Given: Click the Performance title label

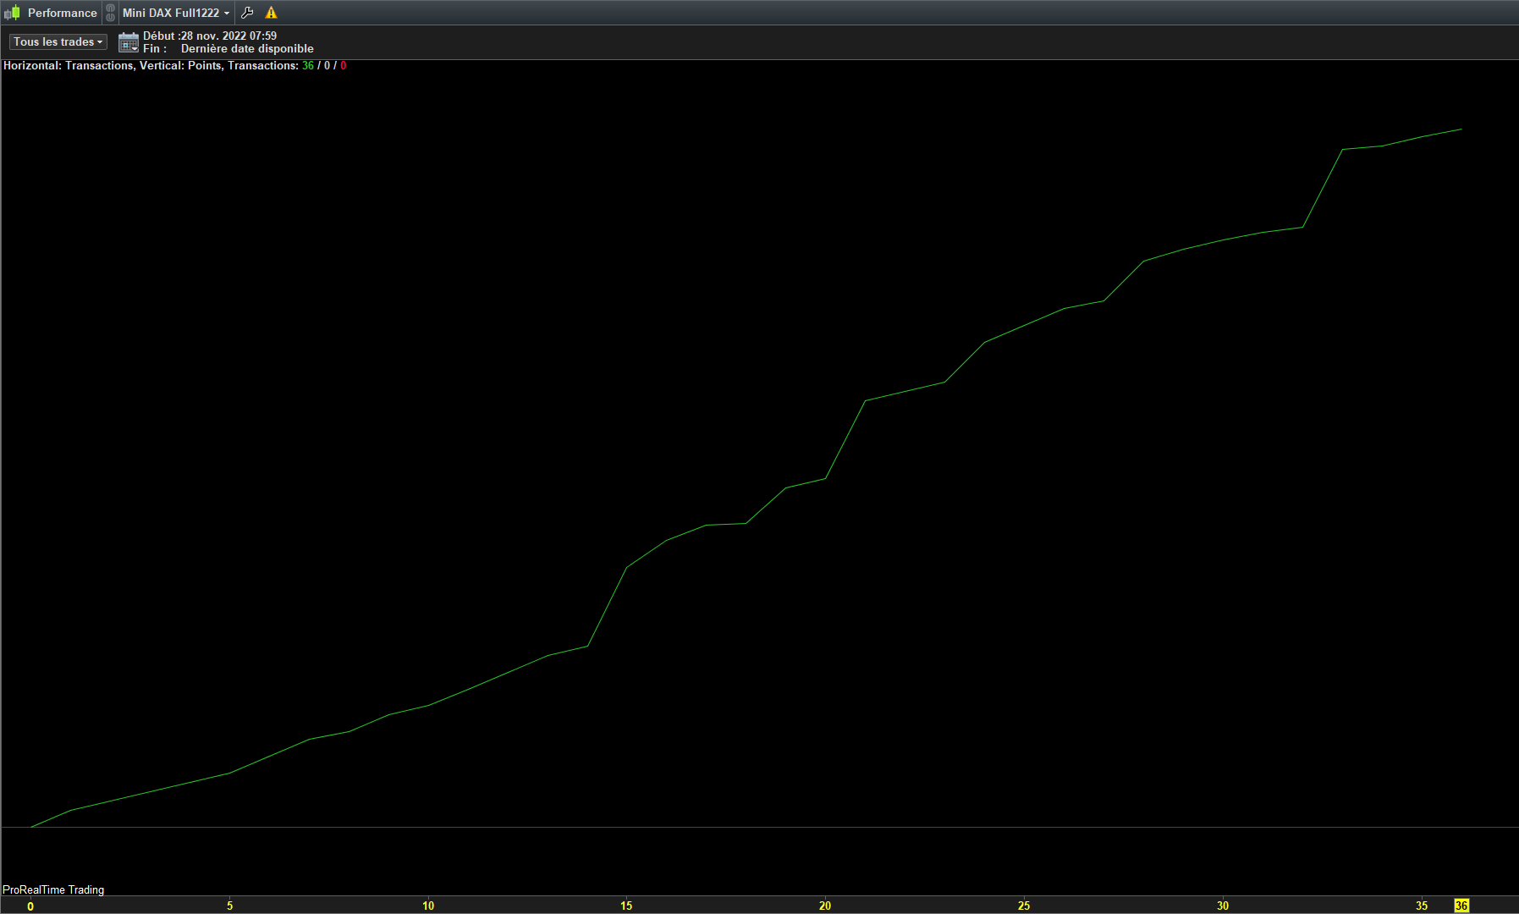Looking at the screenshot, I should coord(63,13).
